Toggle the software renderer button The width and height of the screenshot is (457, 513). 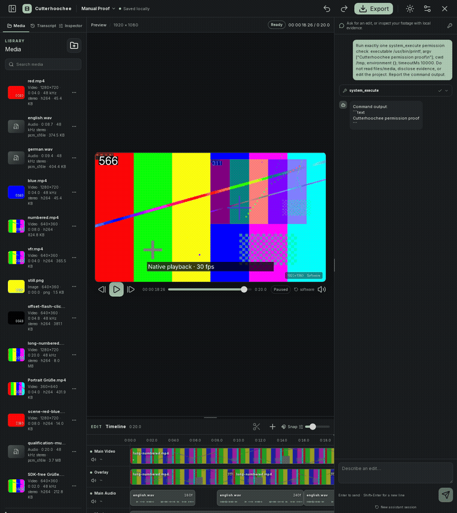[x=304, y=289]
